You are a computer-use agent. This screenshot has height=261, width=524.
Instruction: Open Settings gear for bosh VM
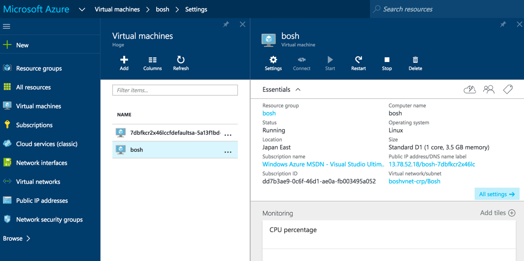(273, 64)
